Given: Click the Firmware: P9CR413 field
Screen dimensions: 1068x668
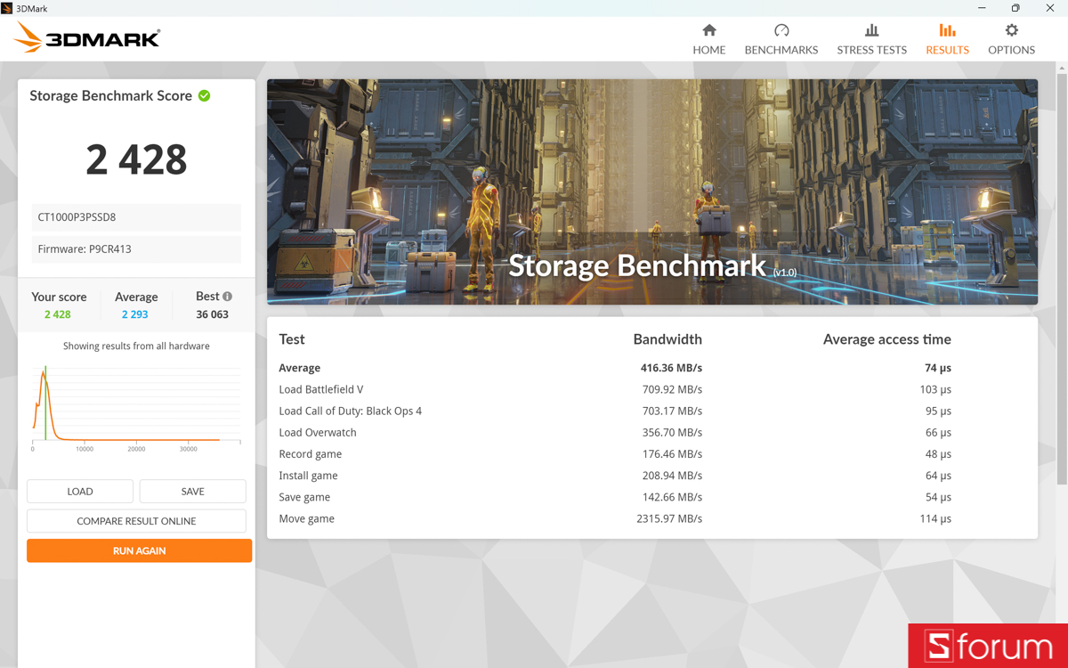Looking at the screenshot, I should (136, 249).
